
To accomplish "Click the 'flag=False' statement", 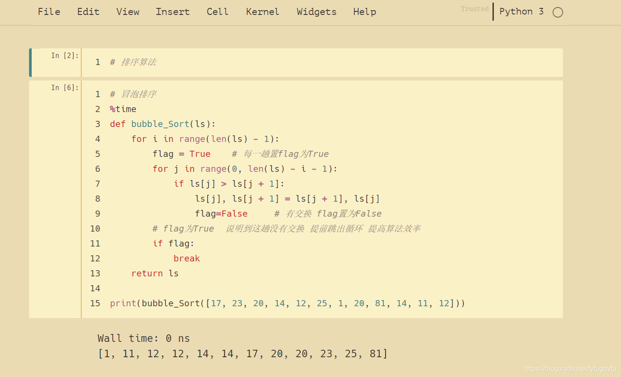I will click(x=221, y=214).
